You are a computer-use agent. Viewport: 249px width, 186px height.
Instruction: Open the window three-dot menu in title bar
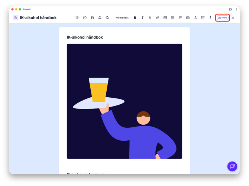point(237,9)
